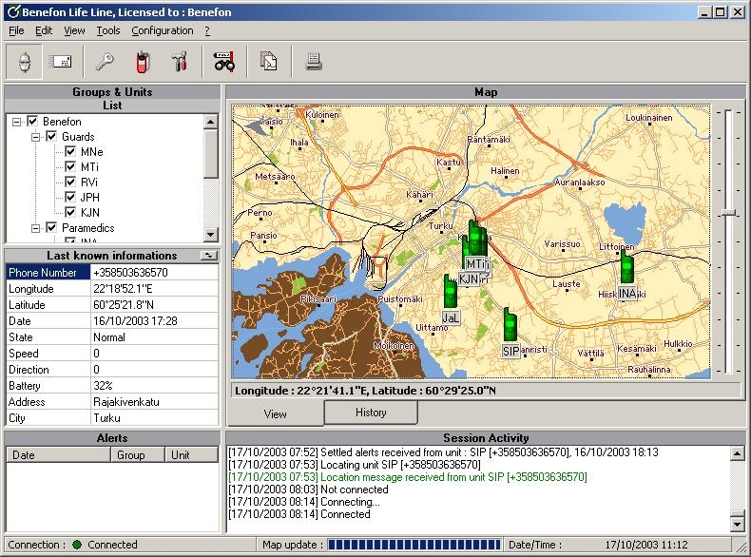This screenshot has height=557, width=751.
Task: Click the 17/10/2003 11:12 status bar time
Action: [x=646, y=545]
